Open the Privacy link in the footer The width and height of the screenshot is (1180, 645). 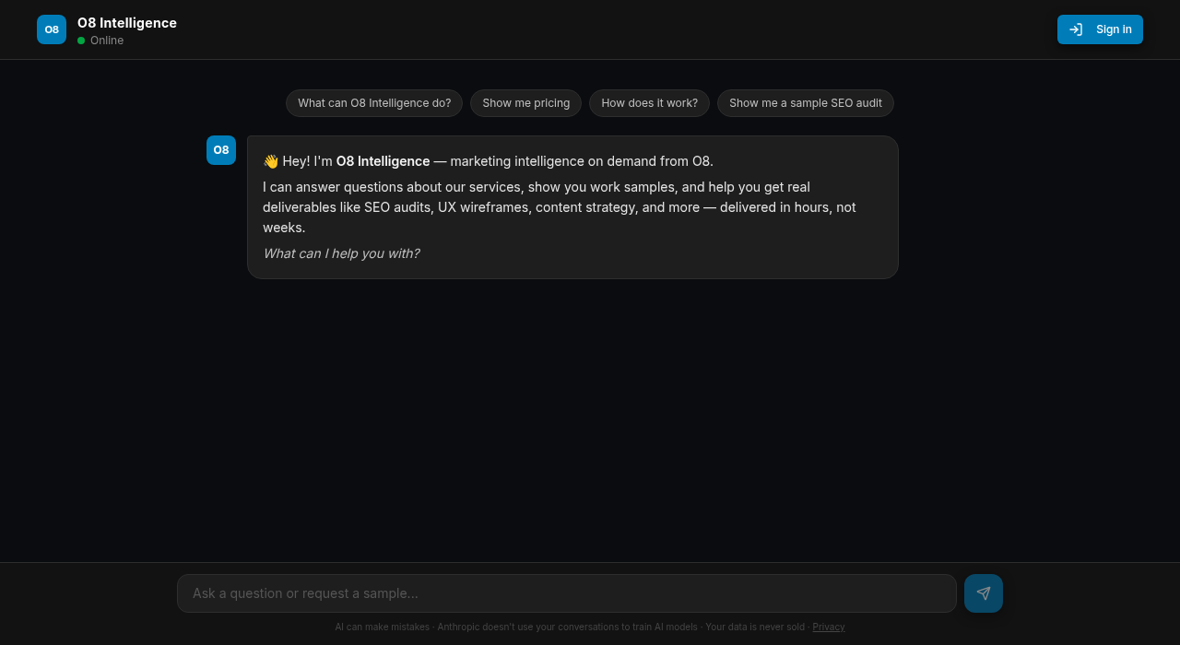coord(829,627)
